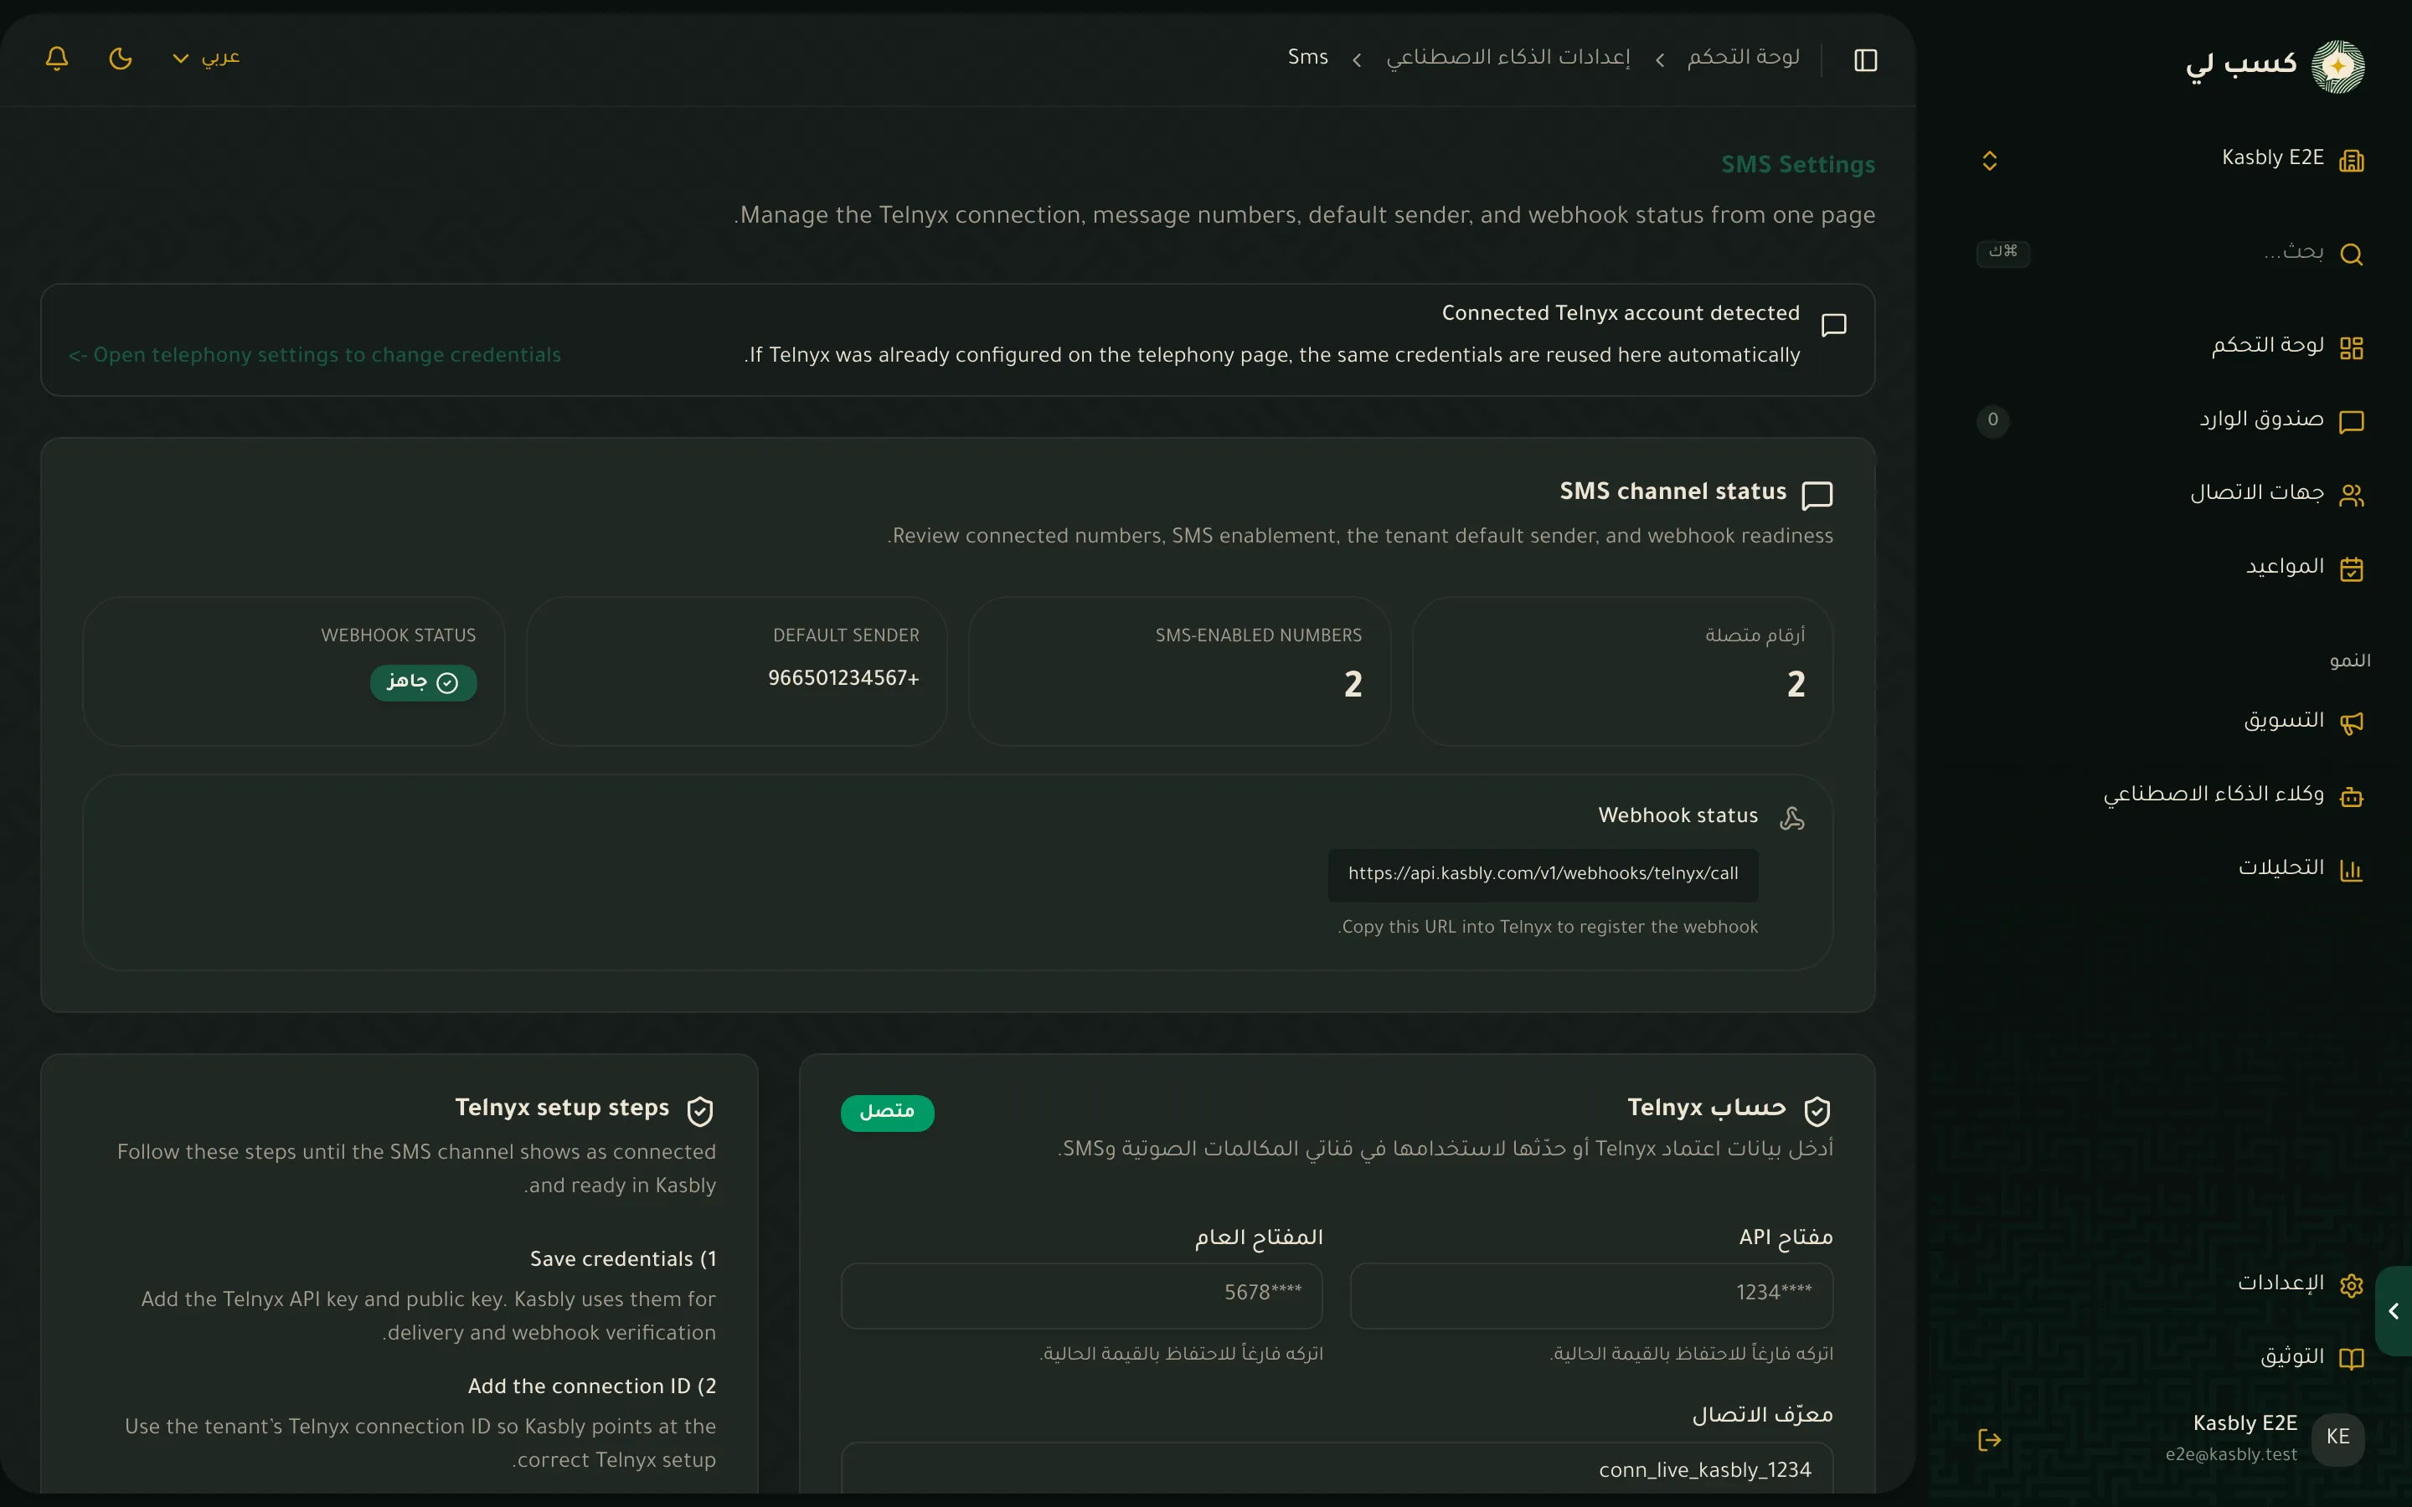Click the أرقام متصلة card
Screen dimensions: 2412x1507
tap(1622, 671)
